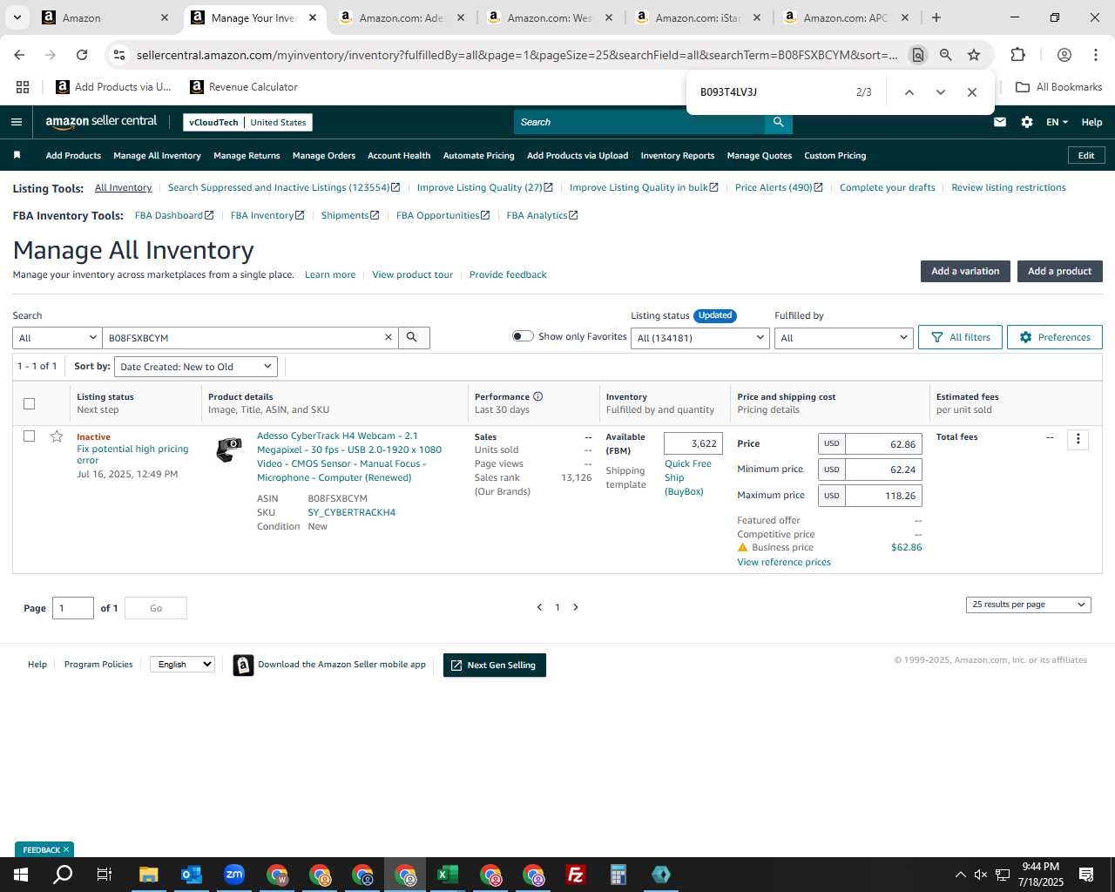Go to next results page arrow
Image resolution: width=1115 pixels, height=892 pixels.
point(576,607)
